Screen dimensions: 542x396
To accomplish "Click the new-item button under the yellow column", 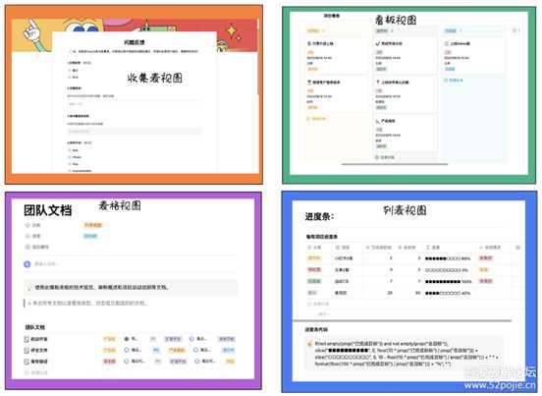I will [x=316, y=119].
